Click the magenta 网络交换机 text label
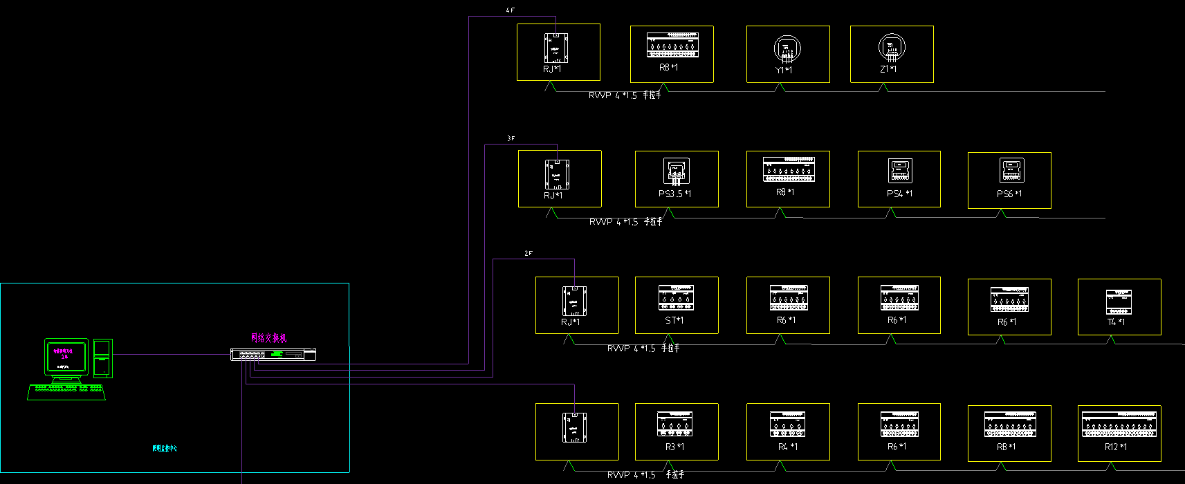 [268, 338]
